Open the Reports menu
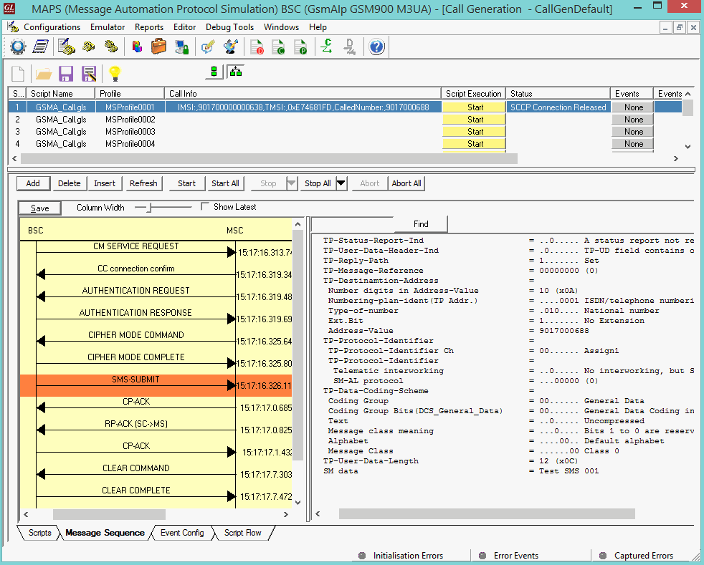The height and width of the screenshot is (565, 704). [x=149, y=27]
